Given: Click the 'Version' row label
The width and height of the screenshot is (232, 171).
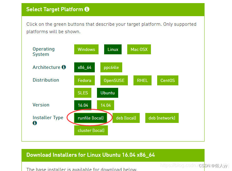Looking at the screenshot, I should 41,105.
